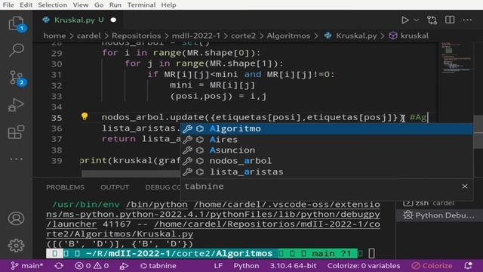
Task: Show additional views ellipsis in activity bar
Action: (x=16, y=159)
